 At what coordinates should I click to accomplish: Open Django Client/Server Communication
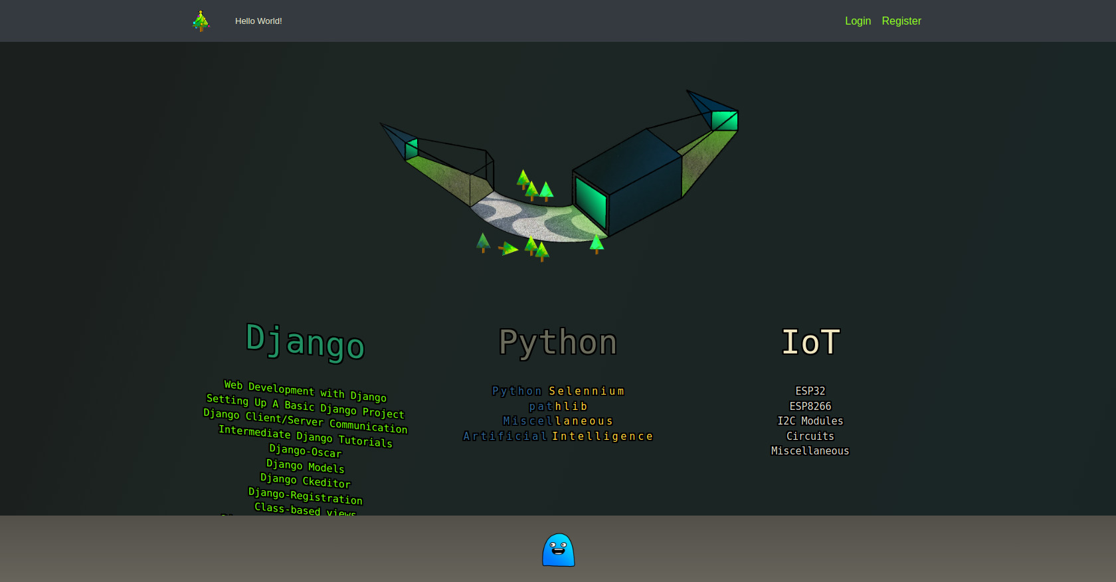305,421
